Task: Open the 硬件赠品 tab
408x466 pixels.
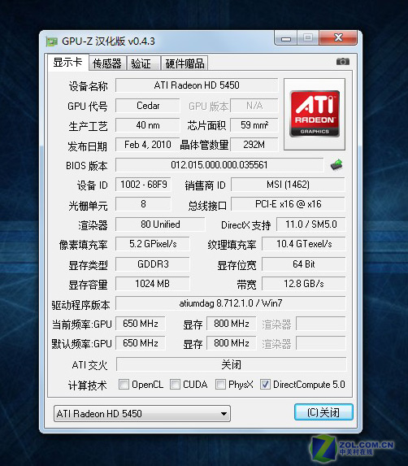Action: [x=184, y=63]
